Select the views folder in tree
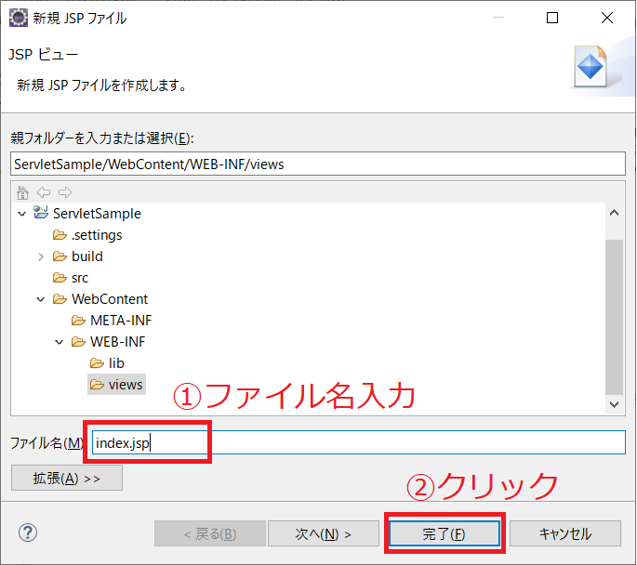This screenshot has height=565, width=637. (126, 385)
